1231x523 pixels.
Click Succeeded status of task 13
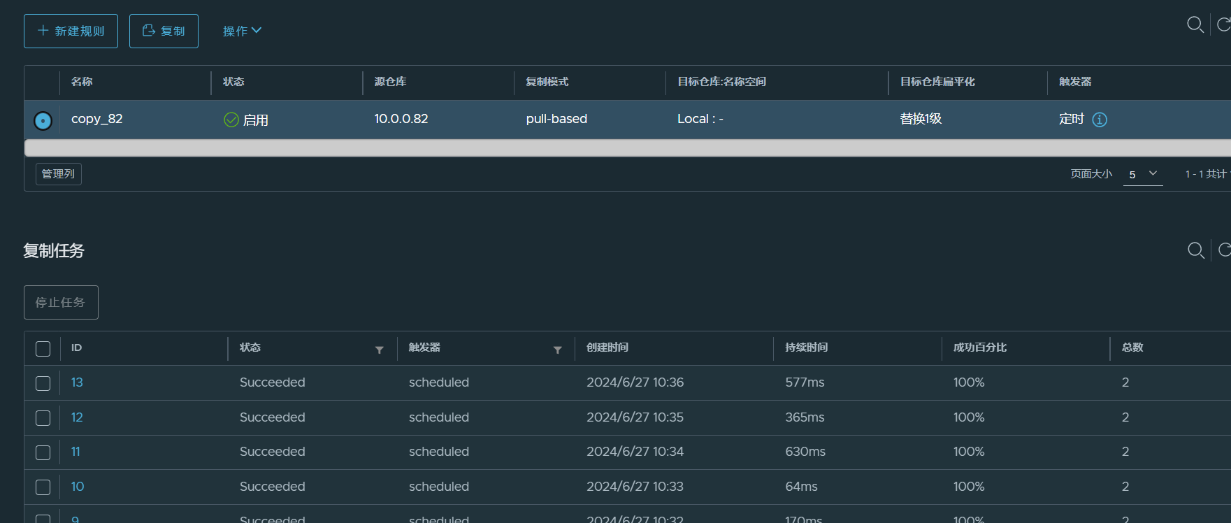273,382
